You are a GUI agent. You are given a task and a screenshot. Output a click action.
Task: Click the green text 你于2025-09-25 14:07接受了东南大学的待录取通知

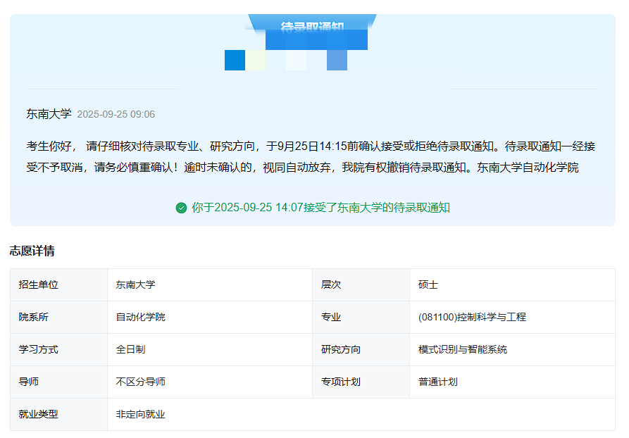pos(321,208)
